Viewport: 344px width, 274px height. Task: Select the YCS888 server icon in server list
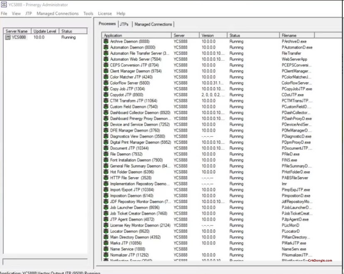click(x=7, y=37)
